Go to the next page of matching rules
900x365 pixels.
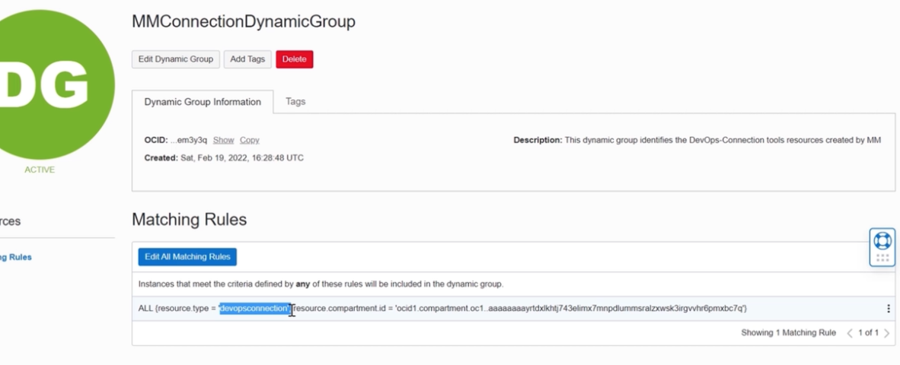(x=886, y=333)
